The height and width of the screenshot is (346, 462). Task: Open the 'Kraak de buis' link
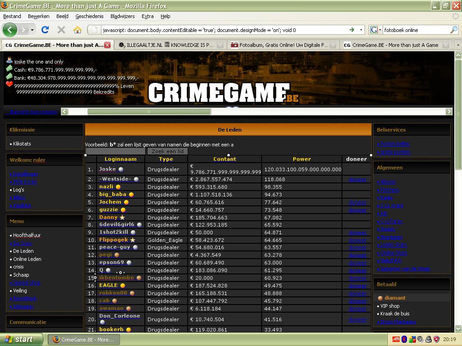click(x=395, y=314)
